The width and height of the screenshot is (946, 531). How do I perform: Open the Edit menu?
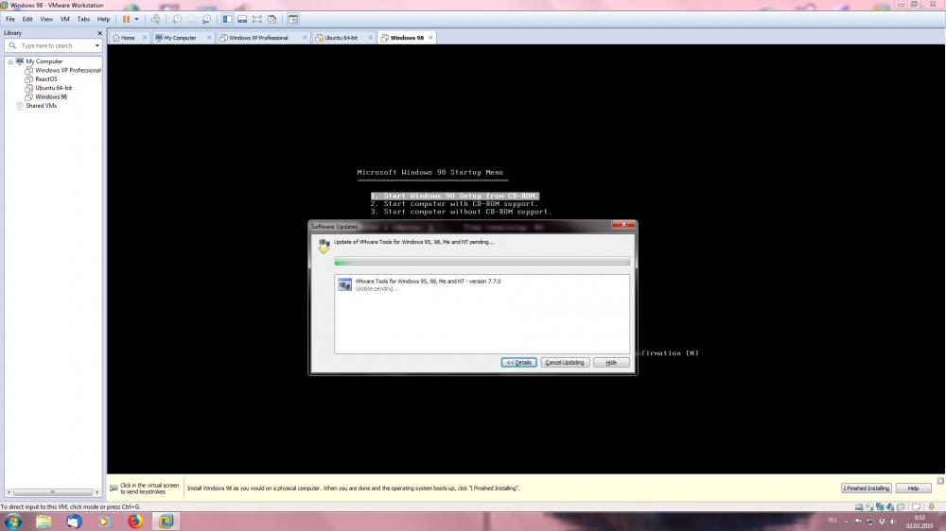pyautogui.click(x=27, y=19)
